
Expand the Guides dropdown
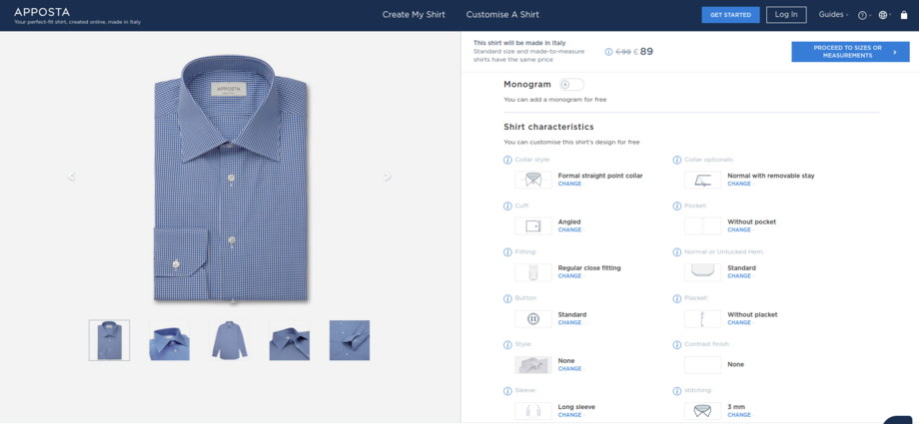(833, 15)
